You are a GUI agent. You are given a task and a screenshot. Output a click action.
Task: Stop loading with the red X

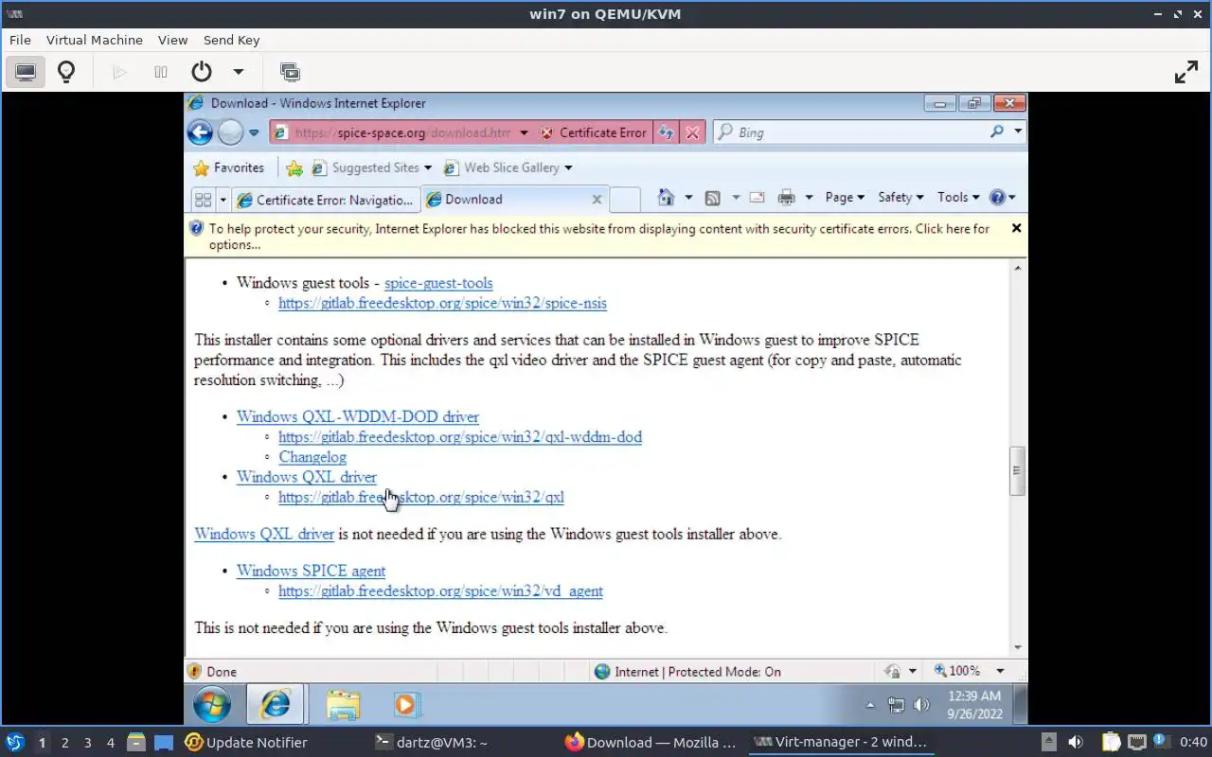(x=692, y=132)
